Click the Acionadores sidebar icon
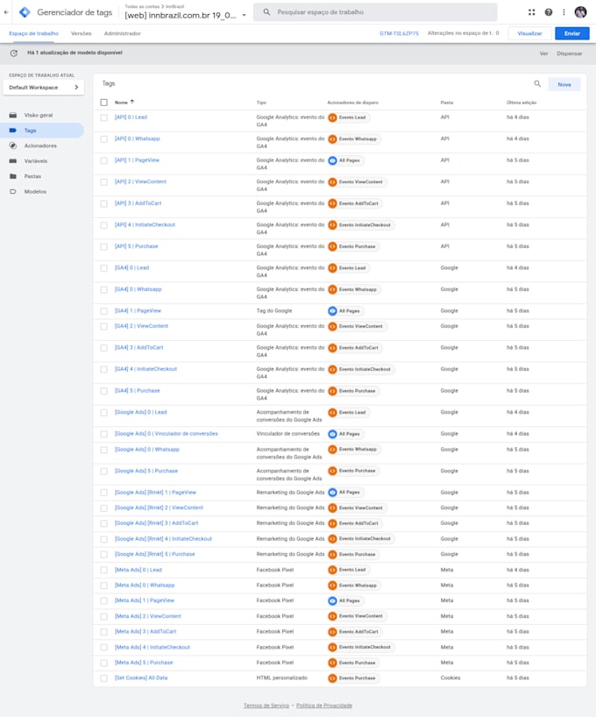 13,146
